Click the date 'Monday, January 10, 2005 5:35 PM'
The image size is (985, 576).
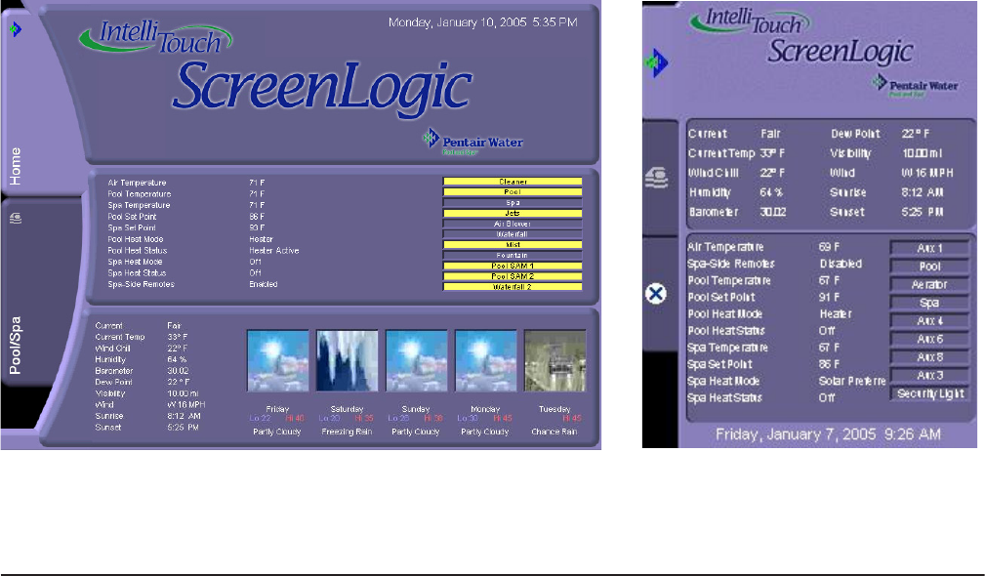click(482, 22)
